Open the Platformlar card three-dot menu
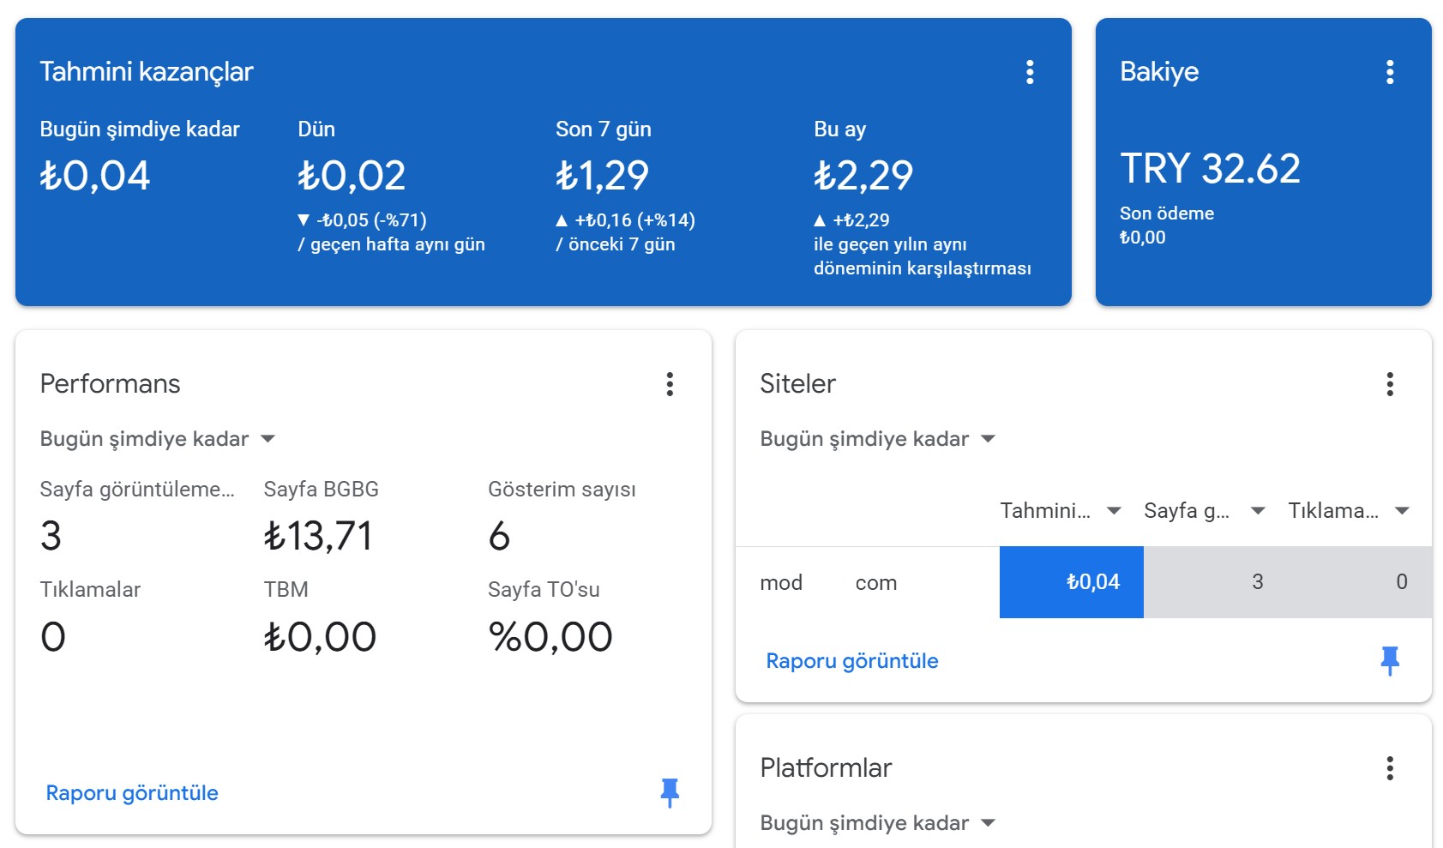Screen dimensions: 1443x848 [x=1390, y=768]
